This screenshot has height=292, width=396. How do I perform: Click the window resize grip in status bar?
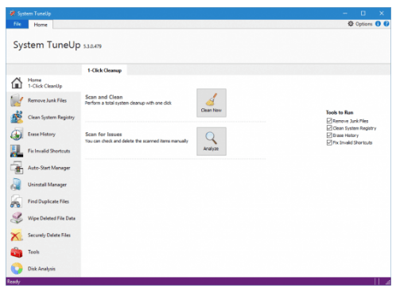(388, 282)
